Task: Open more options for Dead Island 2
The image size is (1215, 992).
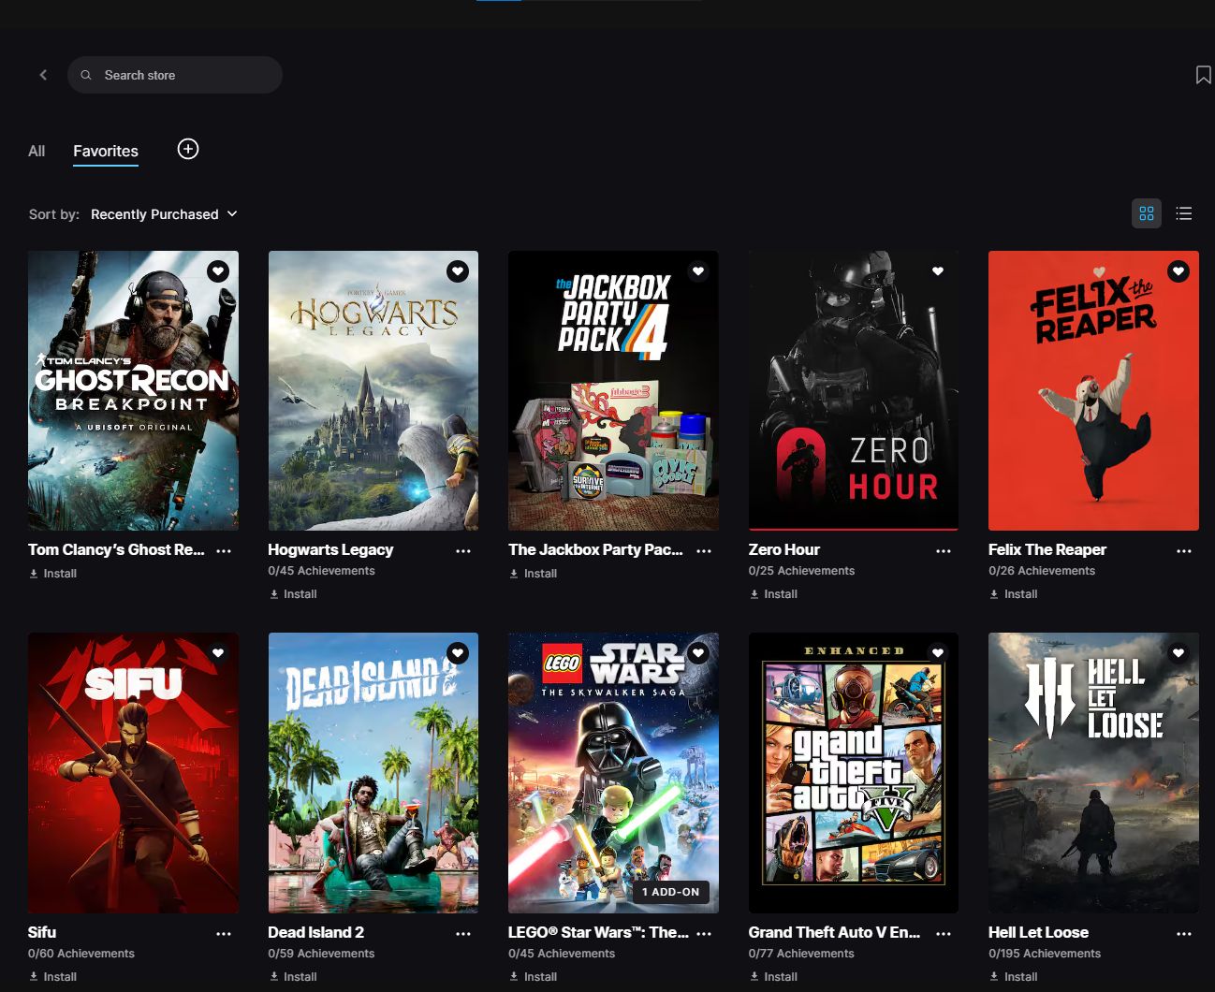Action: (x=463, y=934)
